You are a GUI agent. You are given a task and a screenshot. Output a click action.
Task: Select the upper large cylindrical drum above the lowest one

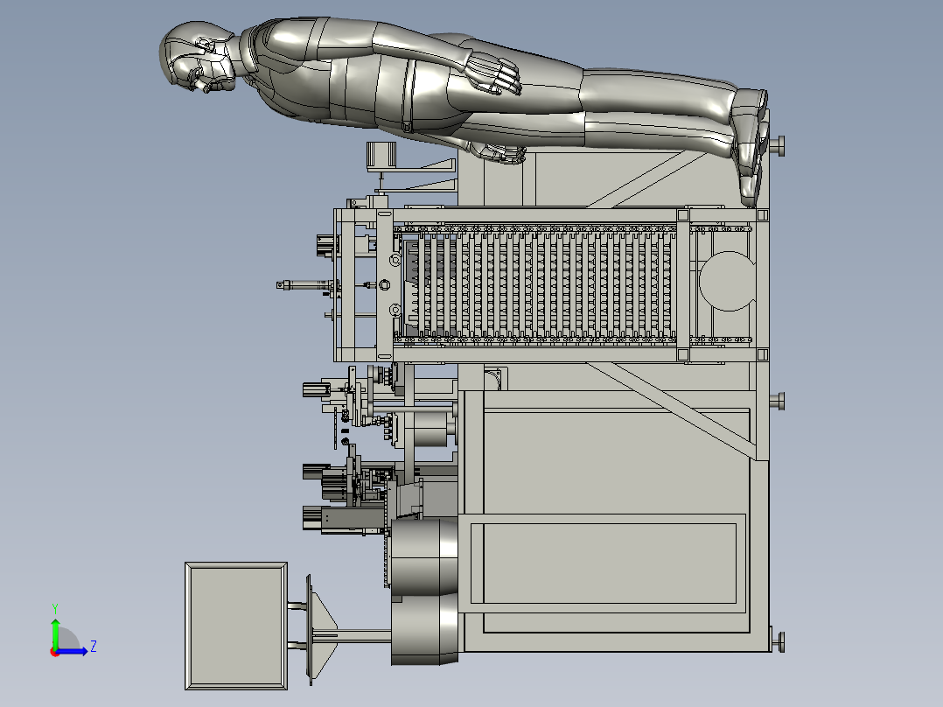pyautogui.click(x=424, y=557)
